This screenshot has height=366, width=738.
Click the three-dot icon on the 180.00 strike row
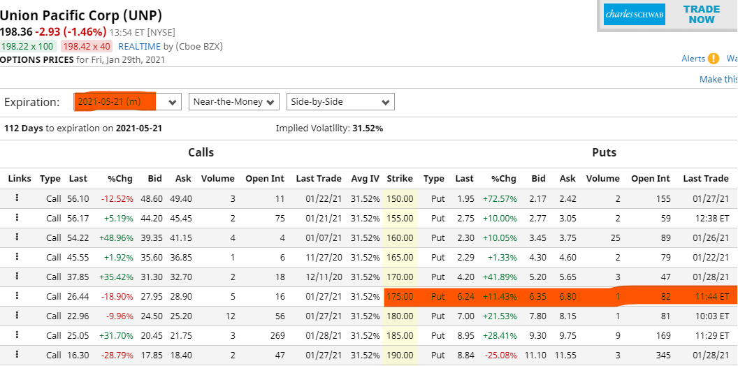(17, 316)
